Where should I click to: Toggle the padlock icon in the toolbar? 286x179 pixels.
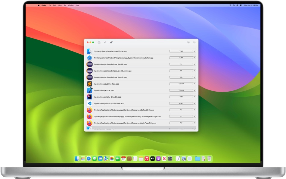111,42
